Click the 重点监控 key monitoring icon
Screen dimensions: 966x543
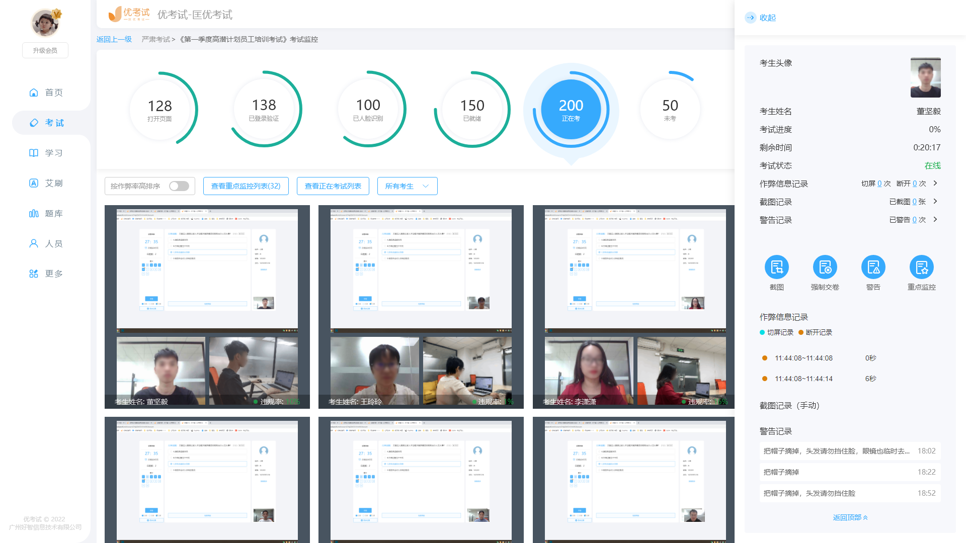[921, 267]
